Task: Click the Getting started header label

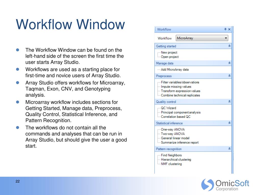Action: 166,46
